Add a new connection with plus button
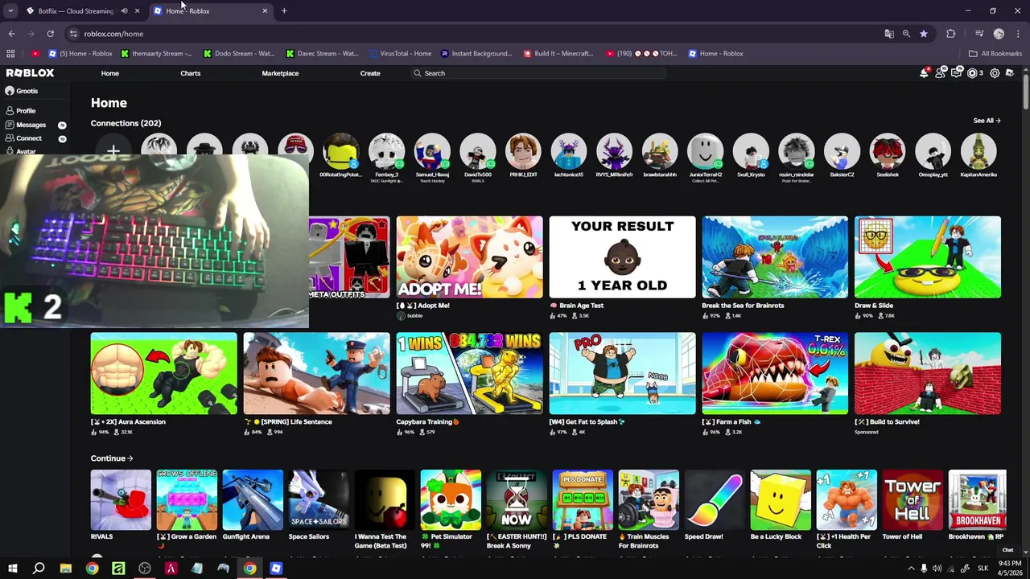Screen dimensions: 1030x579 pos(113,151)
